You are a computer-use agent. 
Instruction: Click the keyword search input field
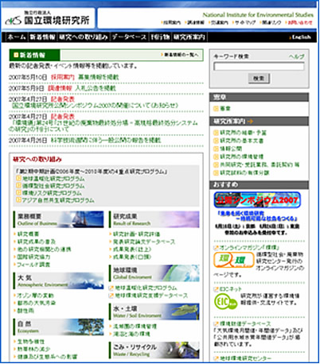point(259,67)
